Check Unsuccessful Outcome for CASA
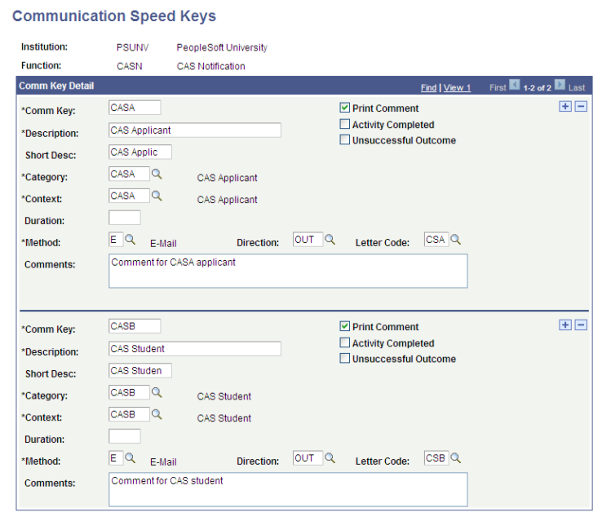602x521 pixels. (x=345, y=139)
